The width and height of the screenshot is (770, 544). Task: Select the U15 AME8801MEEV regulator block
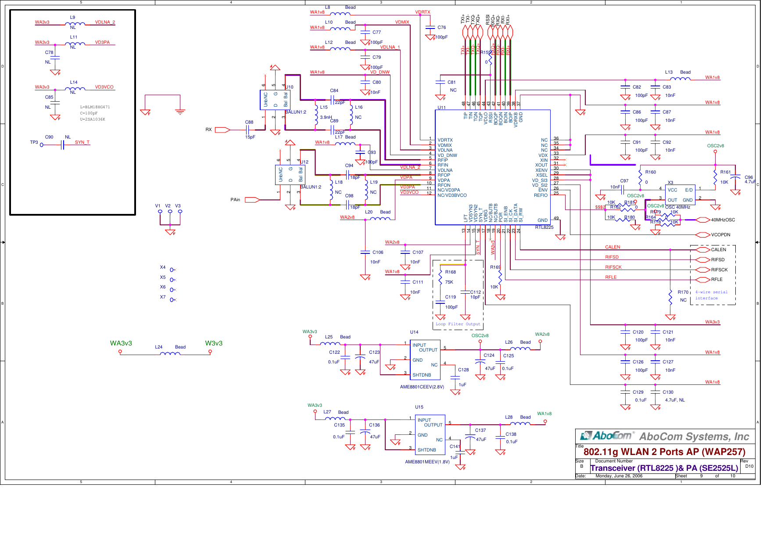[x=430, y=434]
